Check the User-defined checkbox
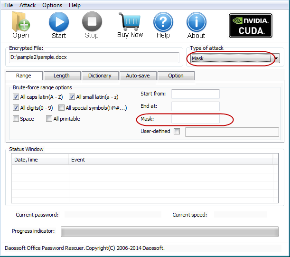290x257 pixels. click(177, 132)
